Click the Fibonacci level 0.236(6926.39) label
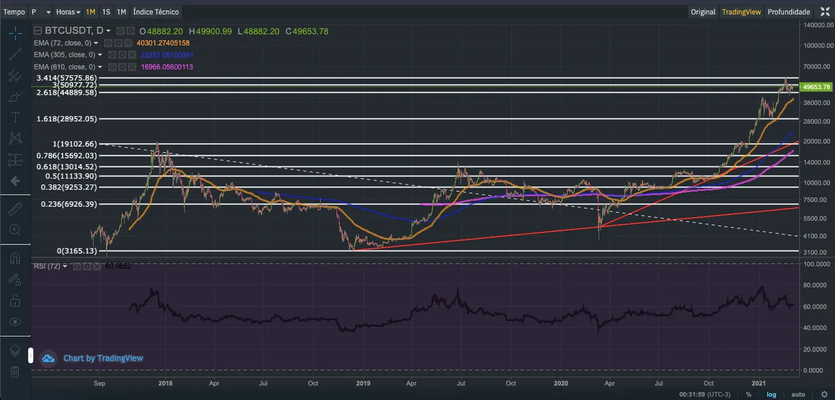Screen dimensions: 835x400 coord(69,204)
